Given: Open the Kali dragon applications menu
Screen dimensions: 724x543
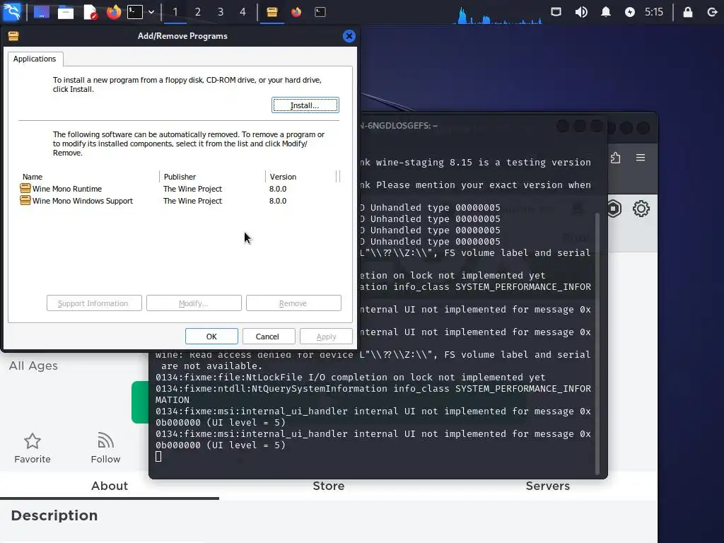Looking at the screenshot, I should coord(11,11).
